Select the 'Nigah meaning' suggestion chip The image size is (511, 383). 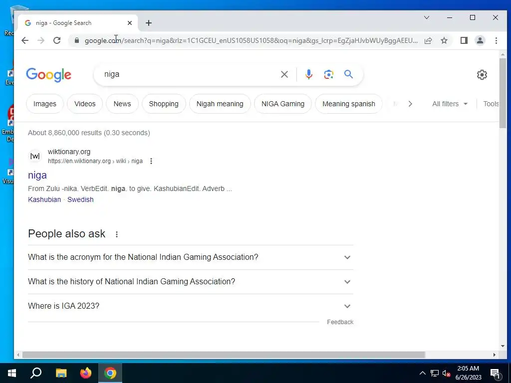(x=220, y=104)
